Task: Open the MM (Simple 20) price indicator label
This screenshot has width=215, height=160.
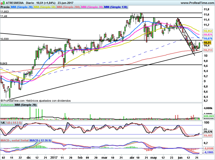Action: (x=22, y=7)
